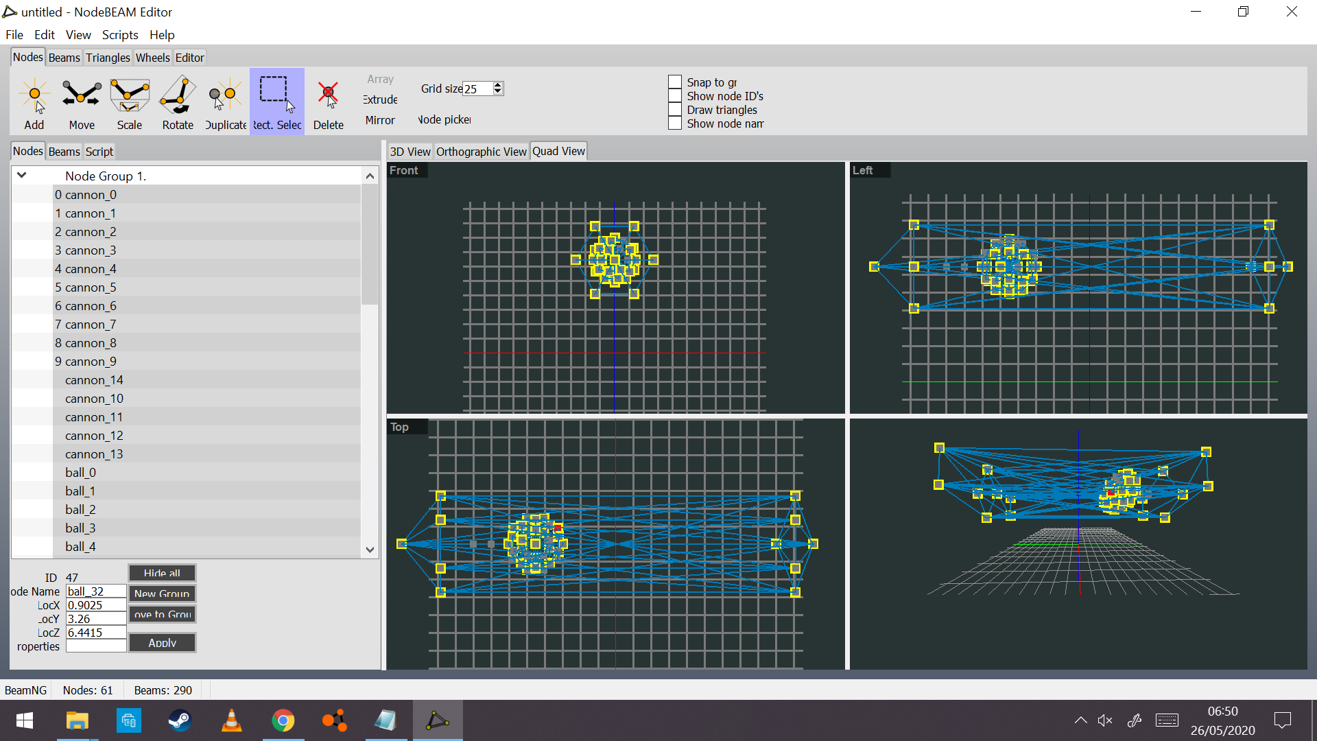Select the Duplicate tool
Image resolution: width=1317 pixels, height=741 pixels.
(226, 102)
